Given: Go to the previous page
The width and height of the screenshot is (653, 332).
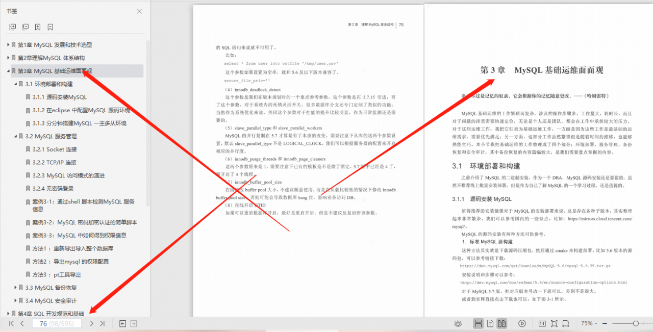Looking at the screenshot, I should 22,323.
